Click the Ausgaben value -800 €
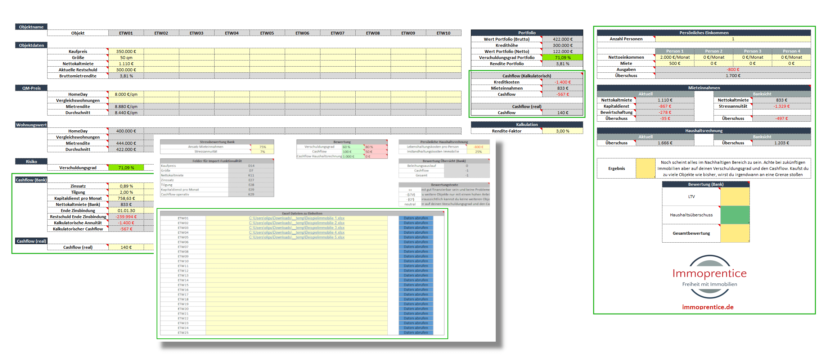The height and width of the screenshot is (360, 828). 733,69
